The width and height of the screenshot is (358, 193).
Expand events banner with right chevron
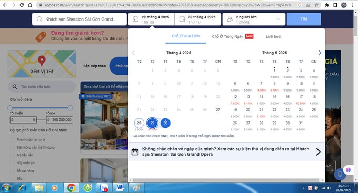pos(319,151)
